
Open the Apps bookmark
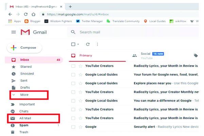(x=14, y=21)
